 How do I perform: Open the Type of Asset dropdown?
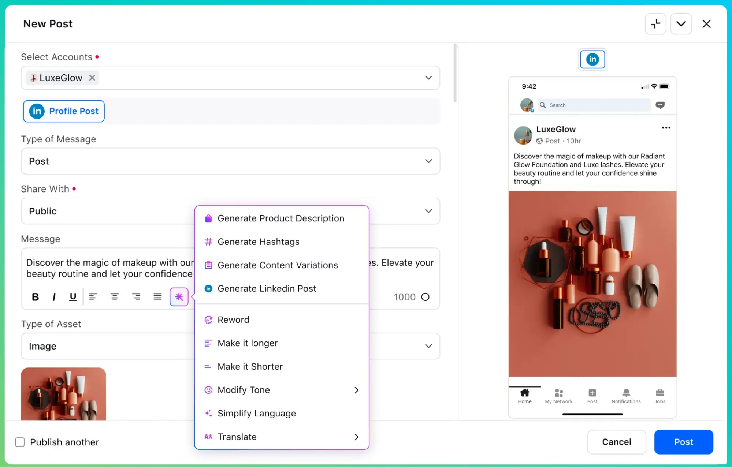[428, 346]
